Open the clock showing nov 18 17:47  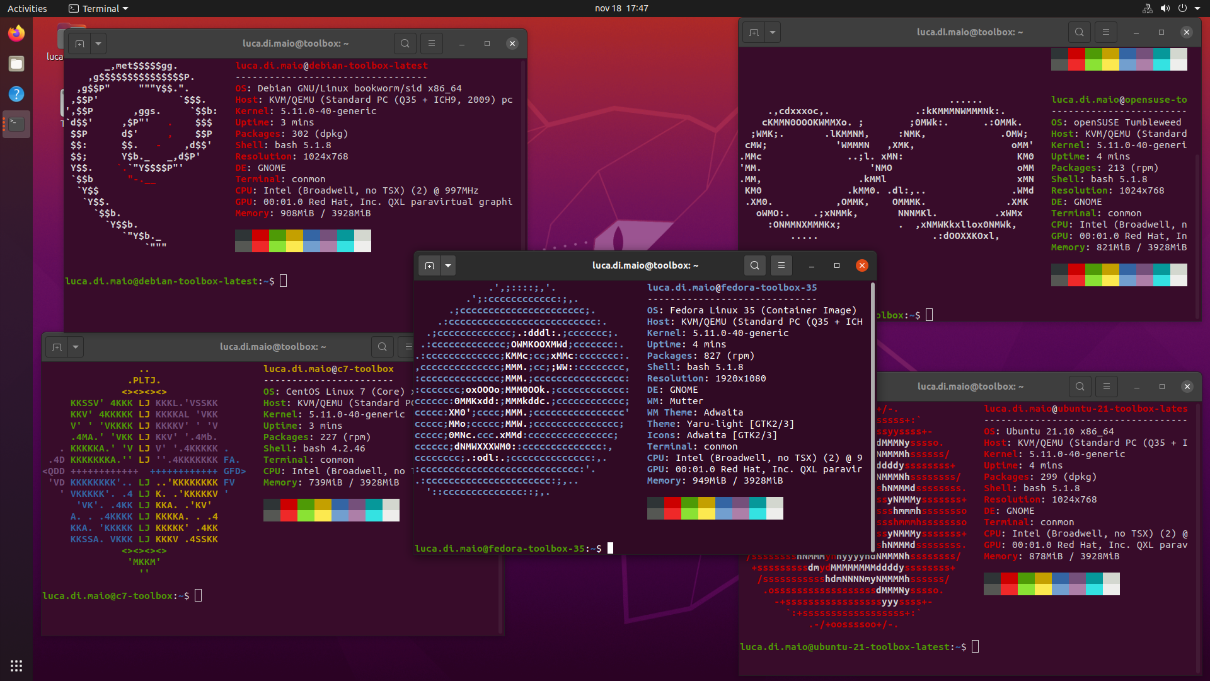(x=621, y=8)
